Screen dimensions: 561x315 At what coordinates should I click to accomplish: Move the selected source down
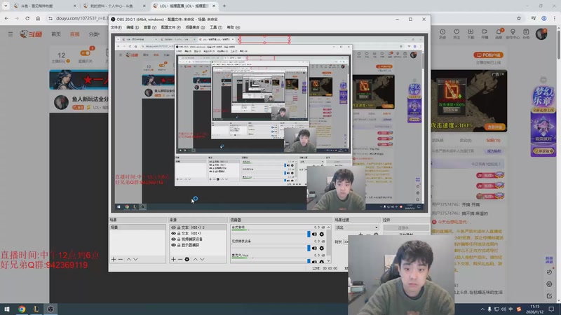pyautogui.click(x=202, y=259)
